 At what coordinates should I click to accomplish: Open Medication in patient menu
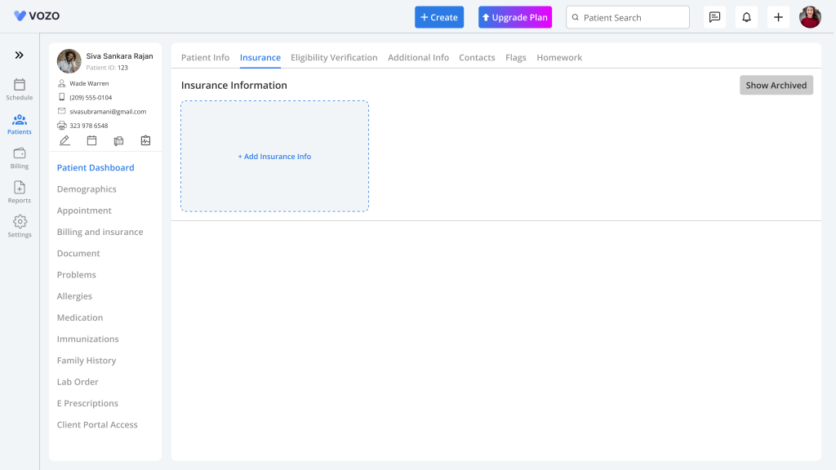80,317
